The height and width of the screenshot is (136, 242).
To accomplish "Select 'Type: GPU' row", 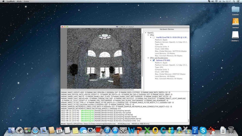I will click(159, 67).
